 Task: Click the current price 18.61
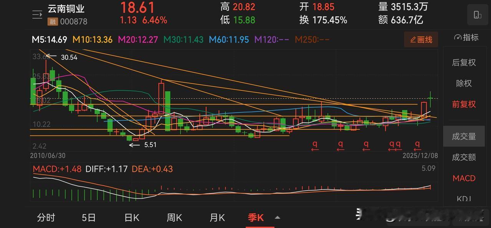[138, 8]
